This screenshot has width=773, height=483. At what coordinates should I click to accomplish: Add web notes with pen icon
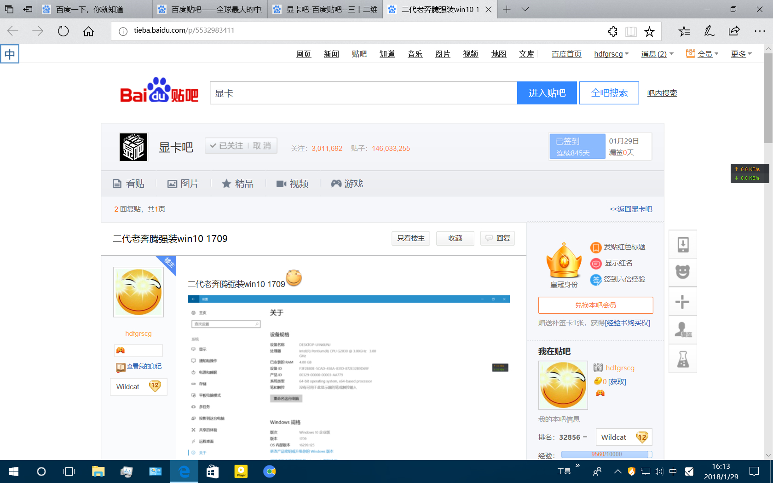click(x=709, y=31)
